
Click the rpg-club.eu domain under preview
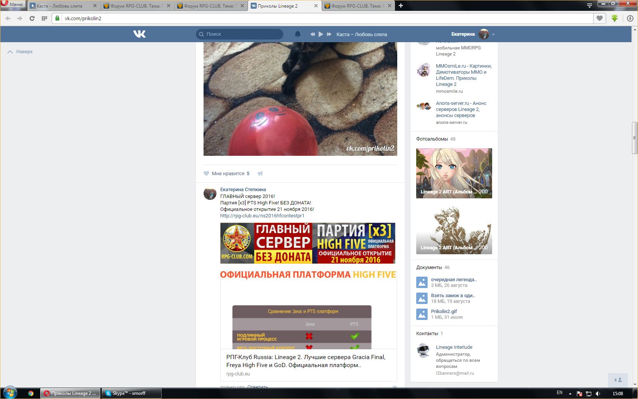point(238,374)
